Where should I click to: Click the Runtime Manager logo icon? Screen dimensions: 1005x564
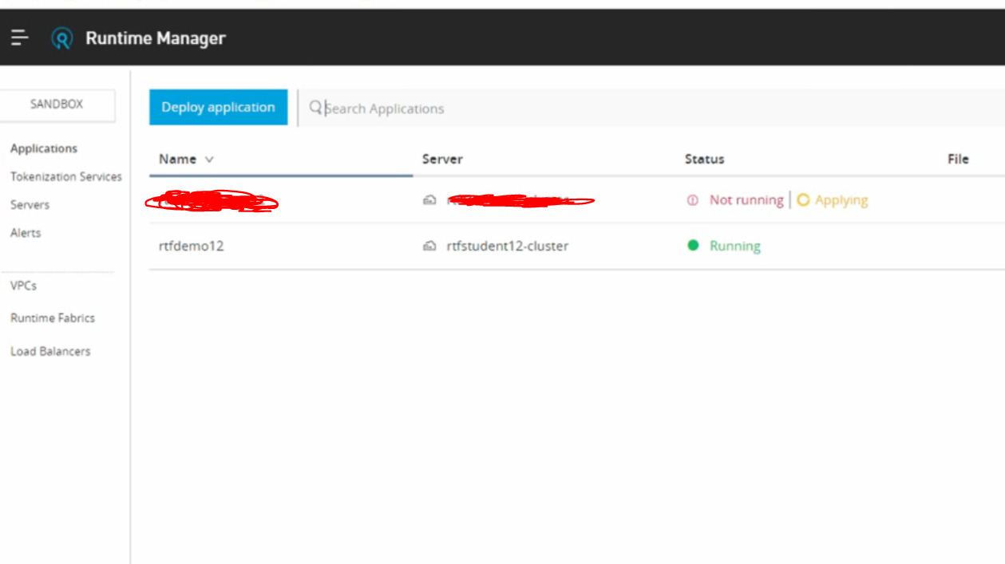pos(60,37)
